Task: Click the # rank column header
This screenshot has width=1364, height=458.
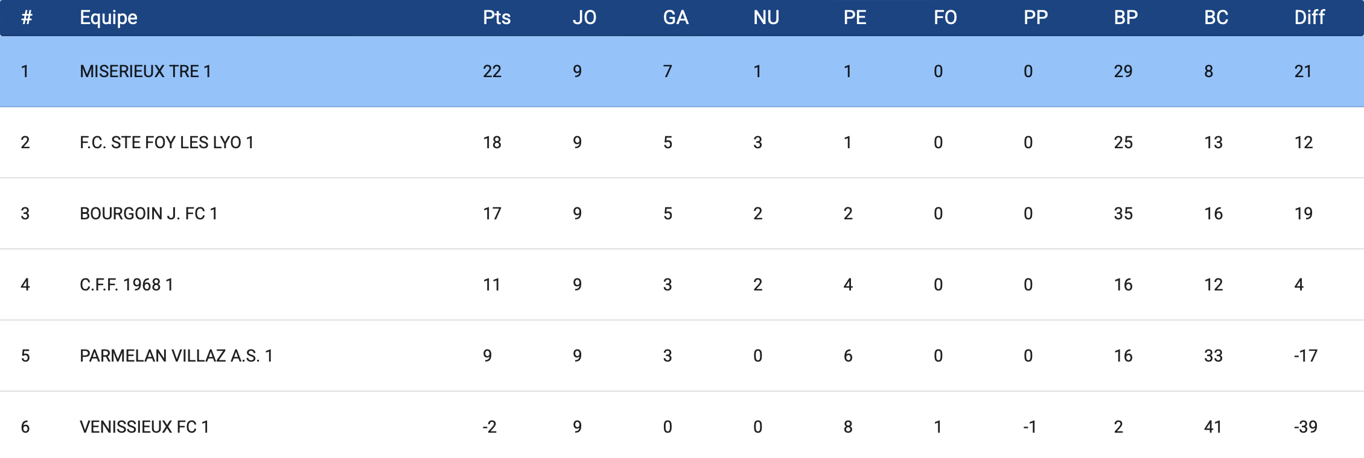Action: pyautogui.click(x=27, y=17)
